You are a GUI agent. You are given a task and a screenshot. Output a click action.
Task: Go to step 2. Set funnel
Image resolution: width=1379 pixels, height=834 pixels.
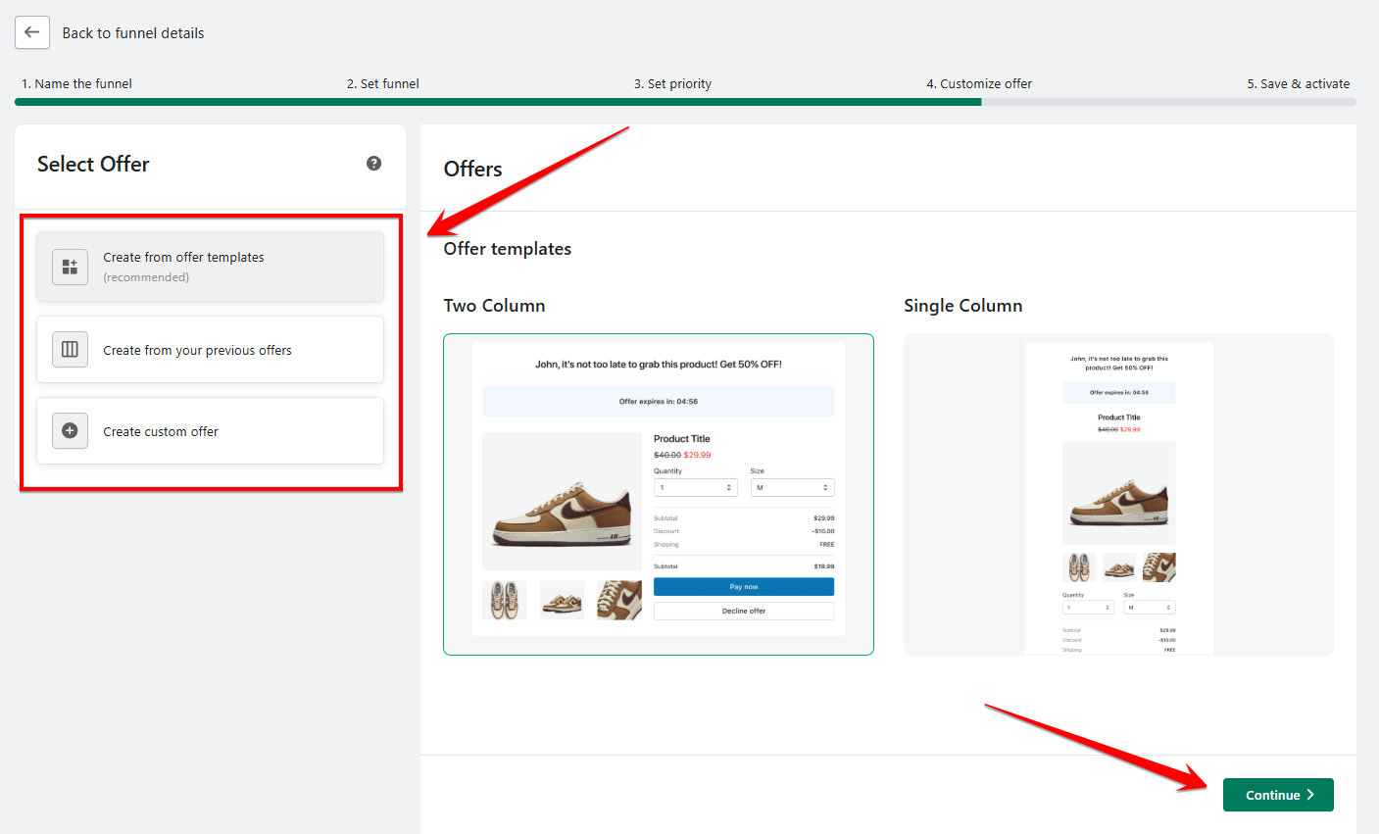coord(383,84)
